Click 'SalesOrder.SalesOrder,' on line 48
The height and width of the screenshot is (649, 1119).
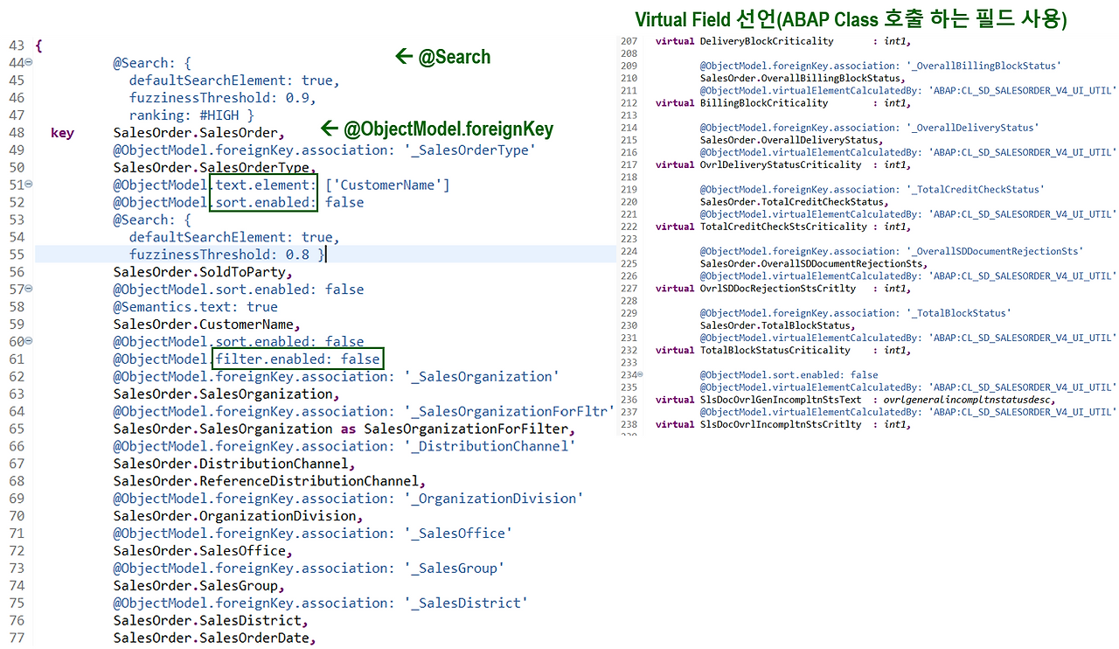199,133
